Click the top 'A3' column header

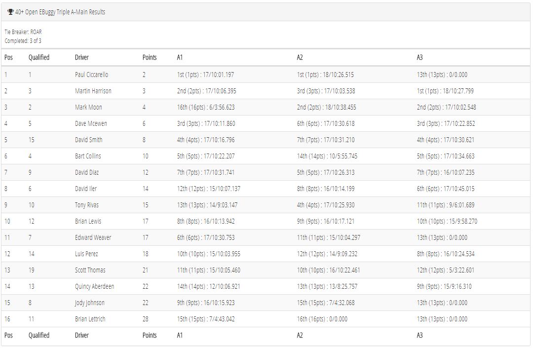[x=420, y=57]
